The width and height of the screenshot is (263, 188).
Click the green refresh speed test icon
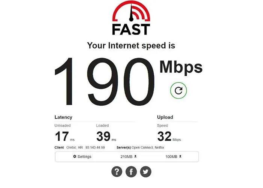point(178,90)
